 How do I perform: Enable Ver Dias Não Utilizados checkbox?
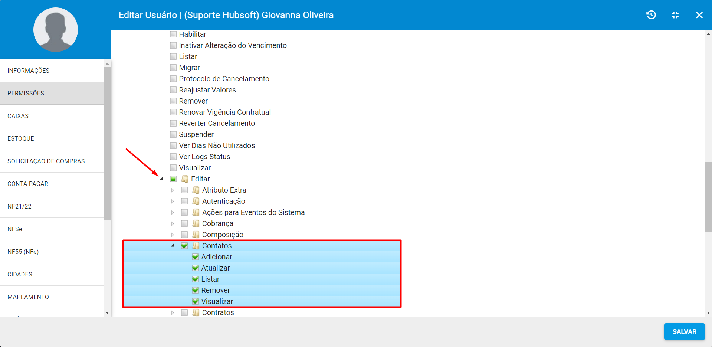pos(173,145)
